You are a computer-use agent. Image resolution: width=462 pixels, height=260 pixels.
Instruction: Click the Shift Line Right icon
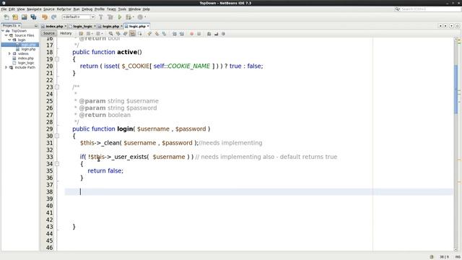[x=181, y=34]
